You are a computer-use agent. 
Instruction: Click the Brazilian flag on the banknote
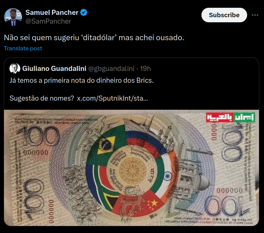tap(106, 145)
